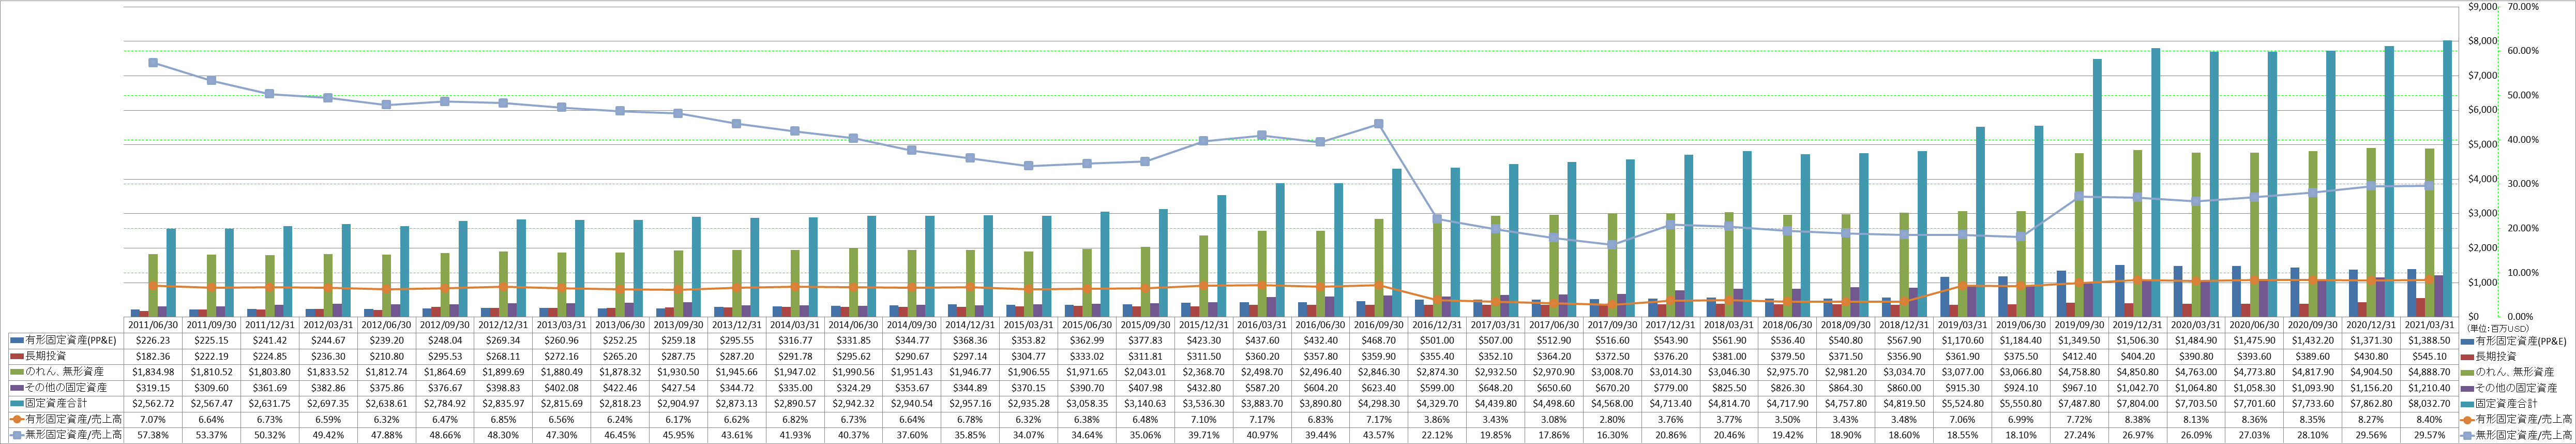The width and height of the screenshot is (2576, 444).
Task: Click the teal total bar for 2019/12/31
Action: pyautogui.click(x=2155, y=183)
